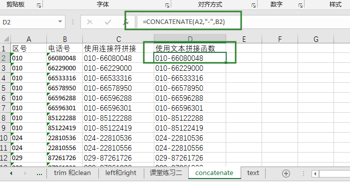Click the formula bar with CONCATENATE formula
This screenshot has width=350, height=182.
pos(243,22)
